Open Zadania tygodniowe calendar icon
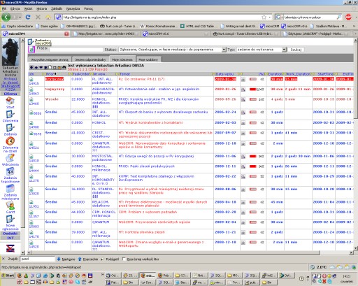 click(10, 171)
